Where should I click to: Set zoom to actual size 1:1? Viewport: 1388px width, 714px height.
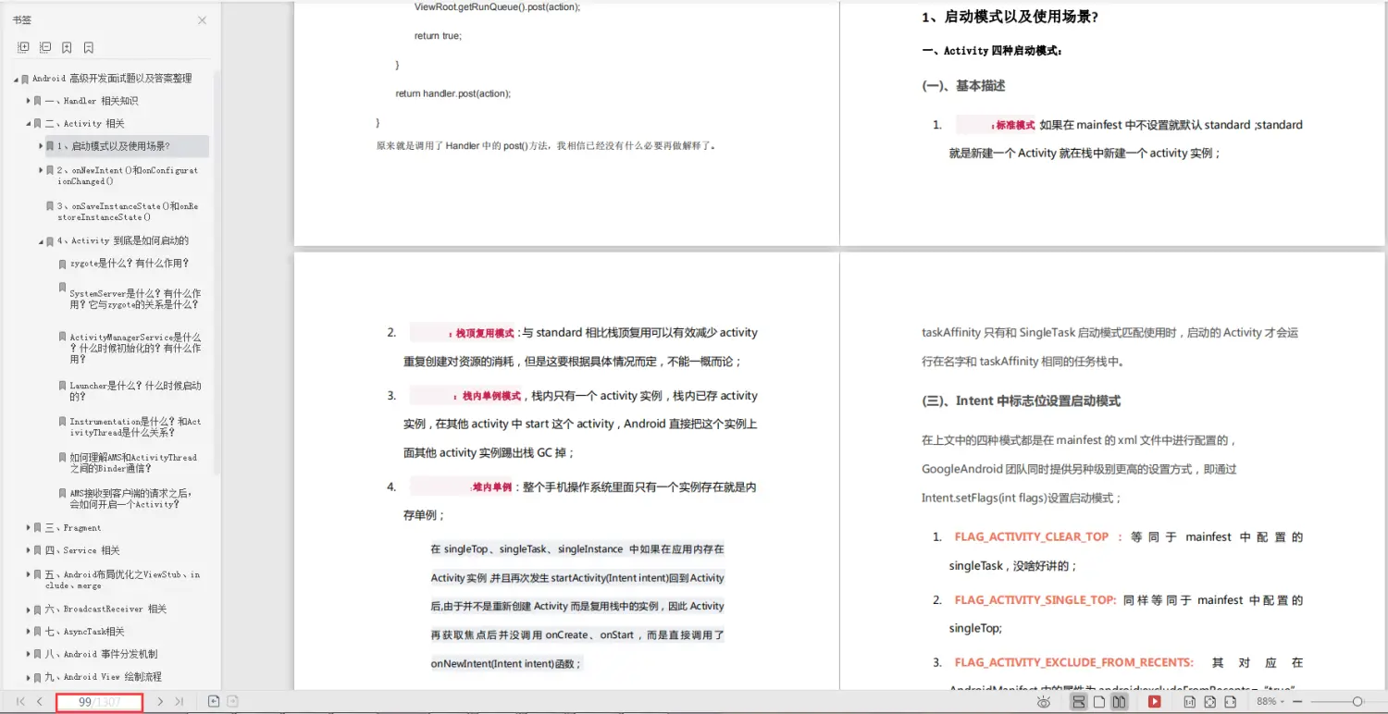(1190, 702)
